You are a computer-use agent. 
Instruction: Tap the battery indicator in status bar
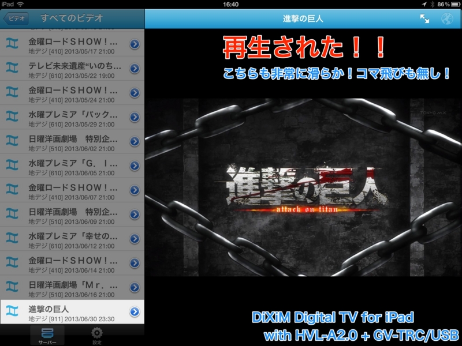(x=456, y=4)
